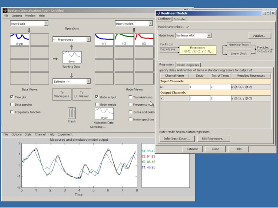Viewport: 278px width, 208px height.
Task: Click the Trash can icon
Action: coord(72,113)
